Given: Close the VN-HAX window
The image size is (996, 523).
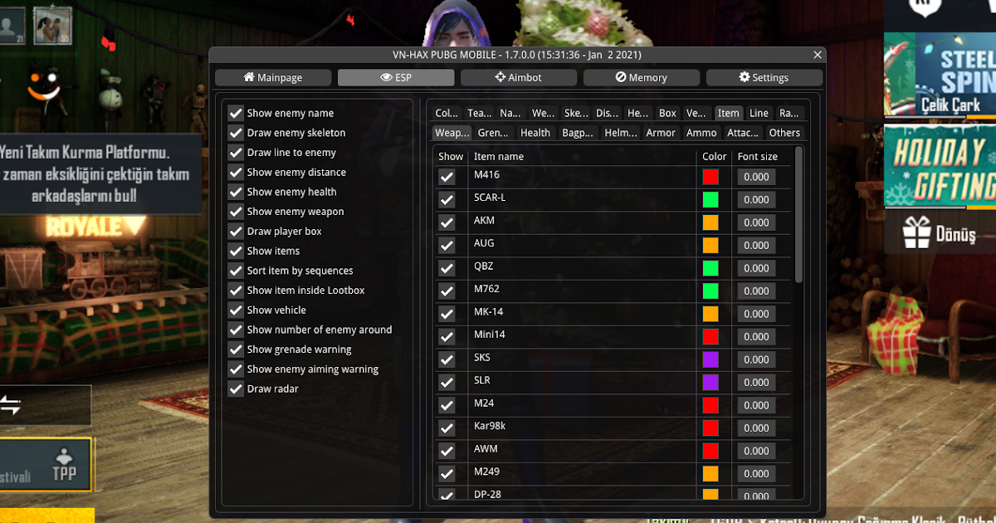Looking at the screenshot, I should pos(818,55).
